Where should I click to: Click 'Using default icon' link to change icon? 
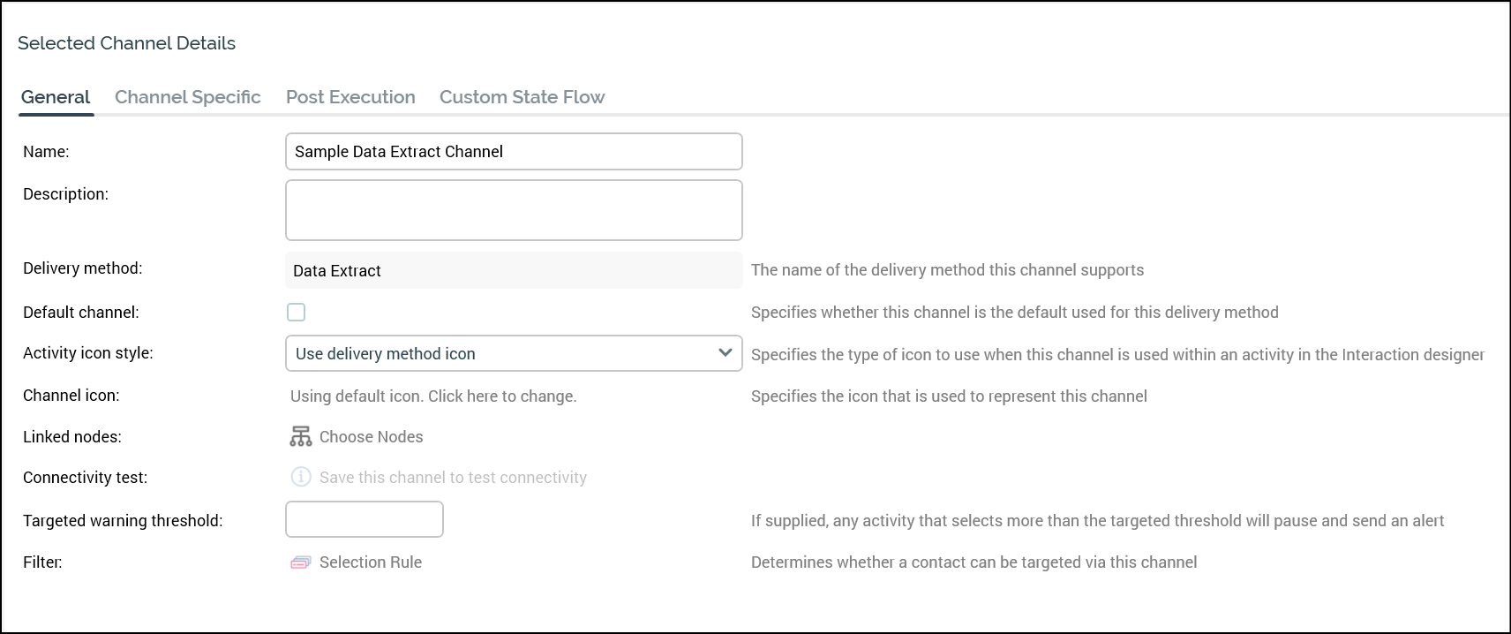433,396
